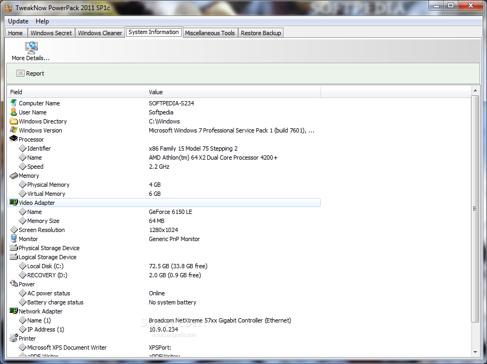Click the Windows Version flag icon

tap(13, 130)
